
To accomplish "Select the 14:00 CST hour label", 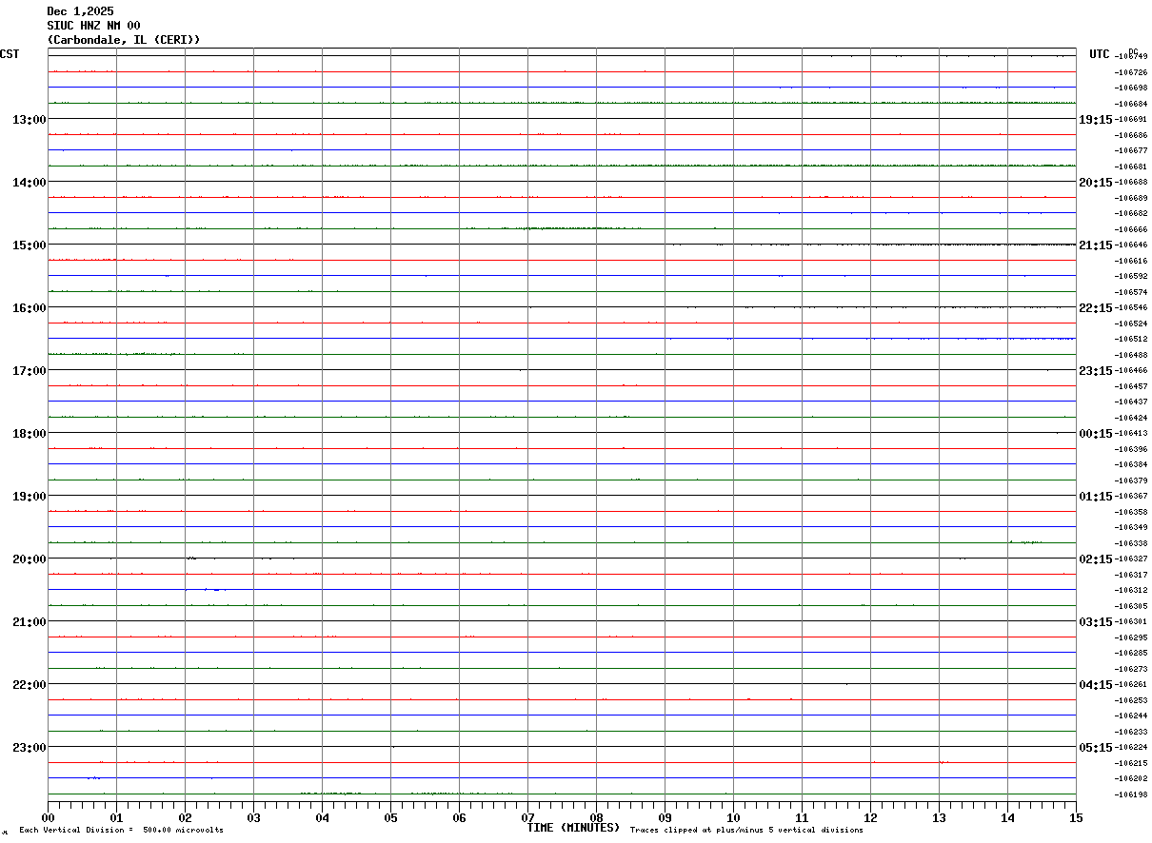I will [29, 182].
